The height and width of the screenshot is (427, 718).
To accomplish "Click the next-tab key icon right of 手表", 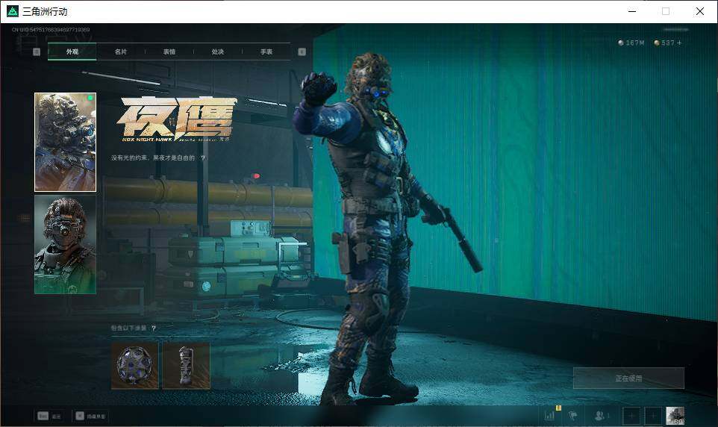I will 302,52.
